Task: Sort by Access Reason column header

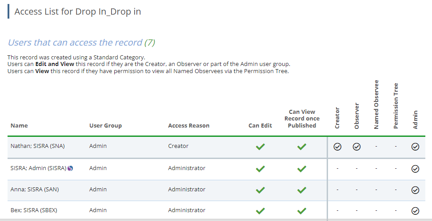Action: (188, 126)
